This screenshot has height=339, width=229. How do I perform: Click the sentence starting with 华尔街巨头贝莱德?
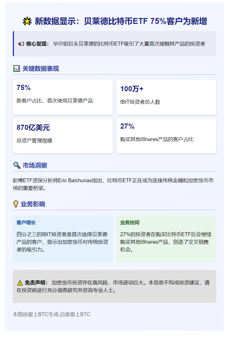click(129, 44)
